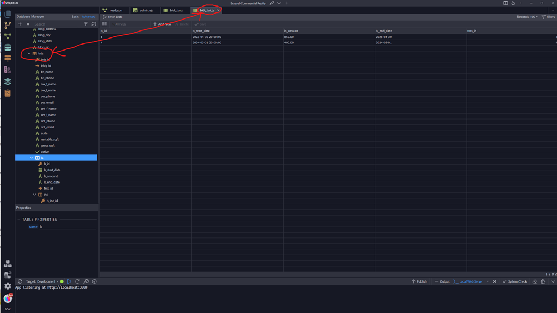
Task: Collapse the tnts table node
Action: pos(29,53)
